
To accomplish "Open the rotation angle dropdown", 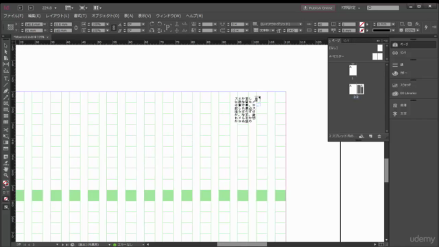I will 143,25.
